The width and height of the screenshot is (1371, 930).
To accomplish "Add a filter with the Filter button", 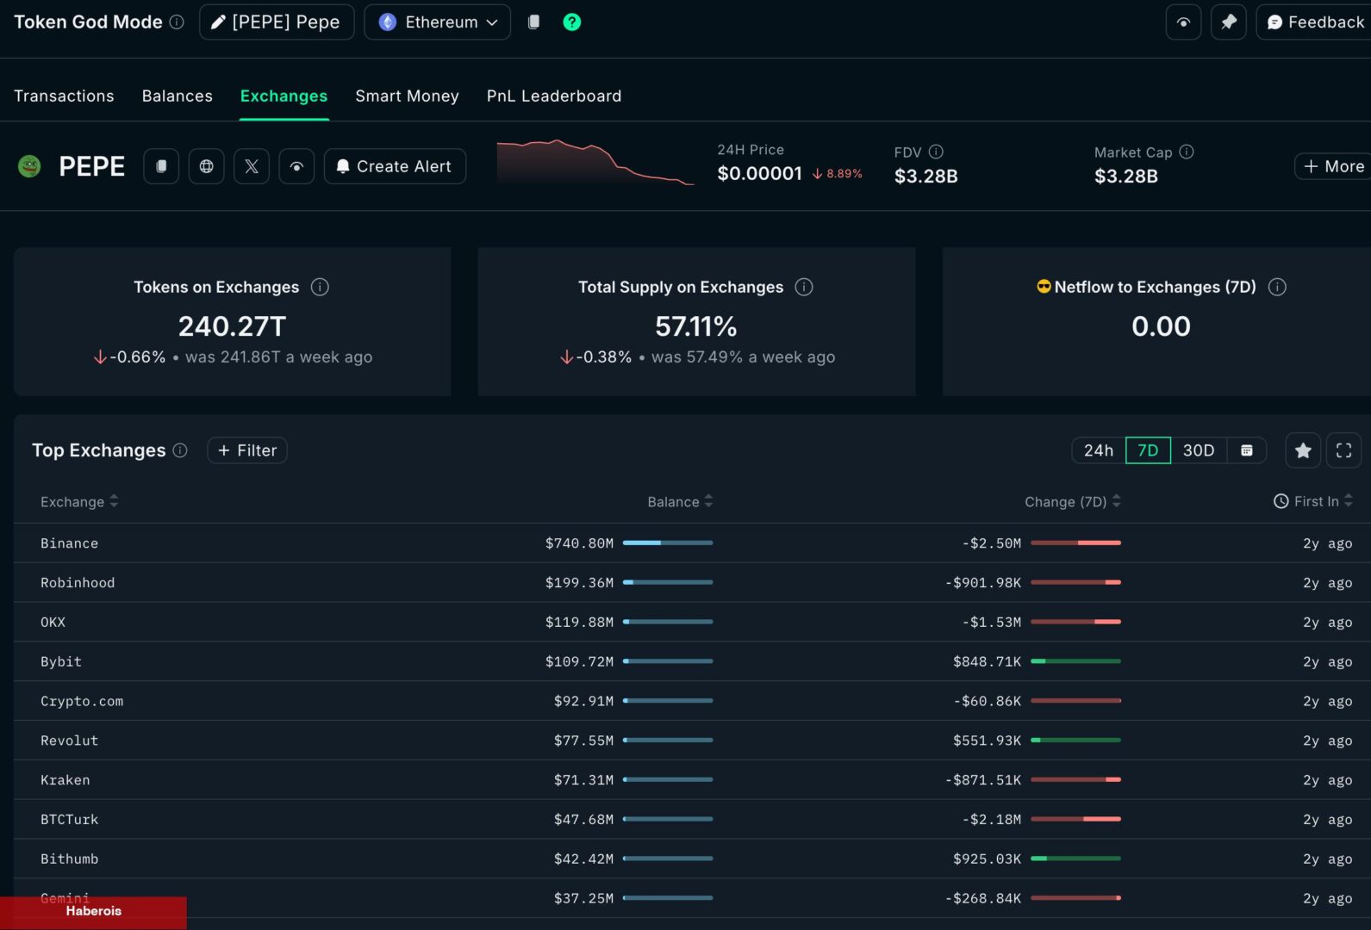I will [247, 450].
